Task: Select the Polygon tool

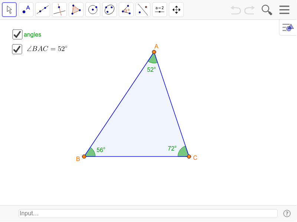Action: coord(76,10)
